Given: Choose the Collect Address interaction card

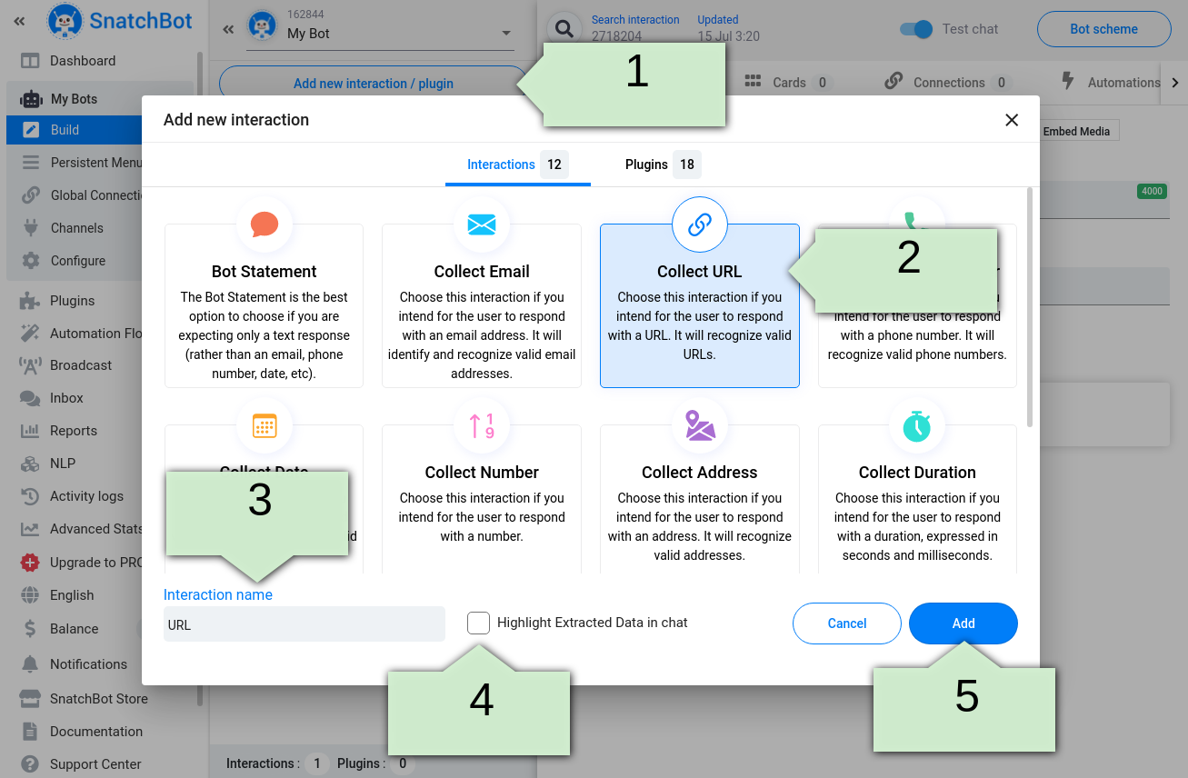Looking at the screenshot, I should click(700, 498).
